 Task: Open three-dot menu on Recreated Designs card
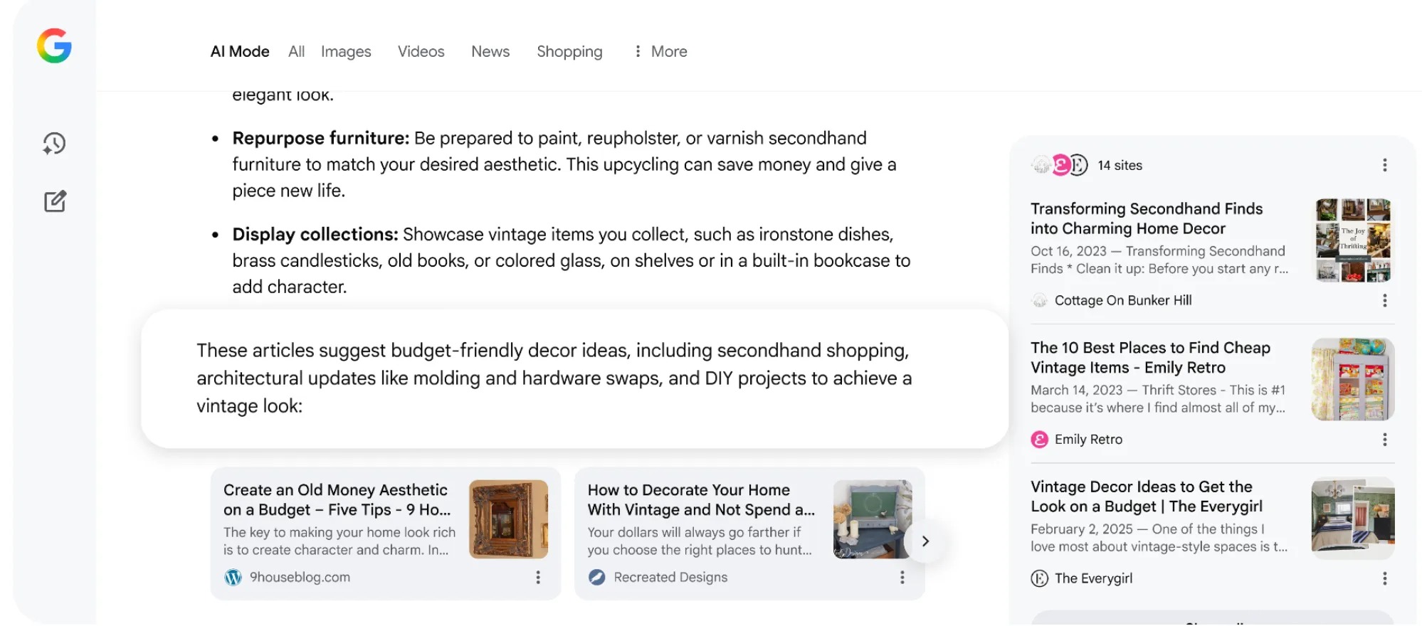click(902, 578)
